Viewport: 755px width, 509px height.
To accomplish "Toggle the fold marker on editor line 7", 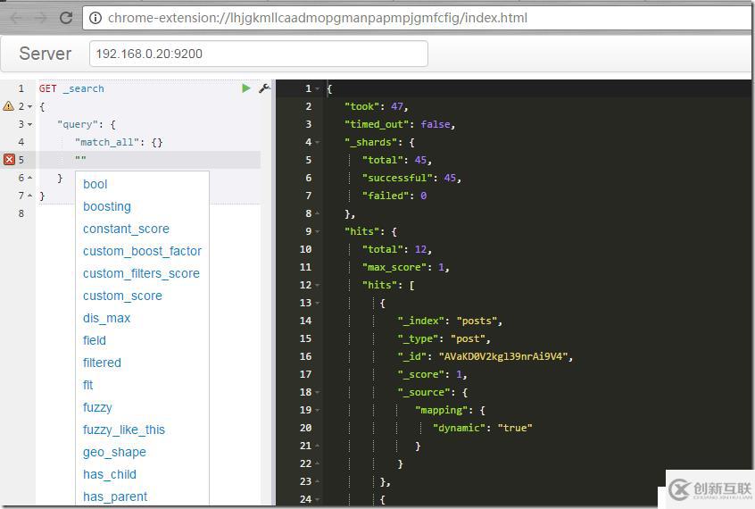I will (x=29, y=196).
